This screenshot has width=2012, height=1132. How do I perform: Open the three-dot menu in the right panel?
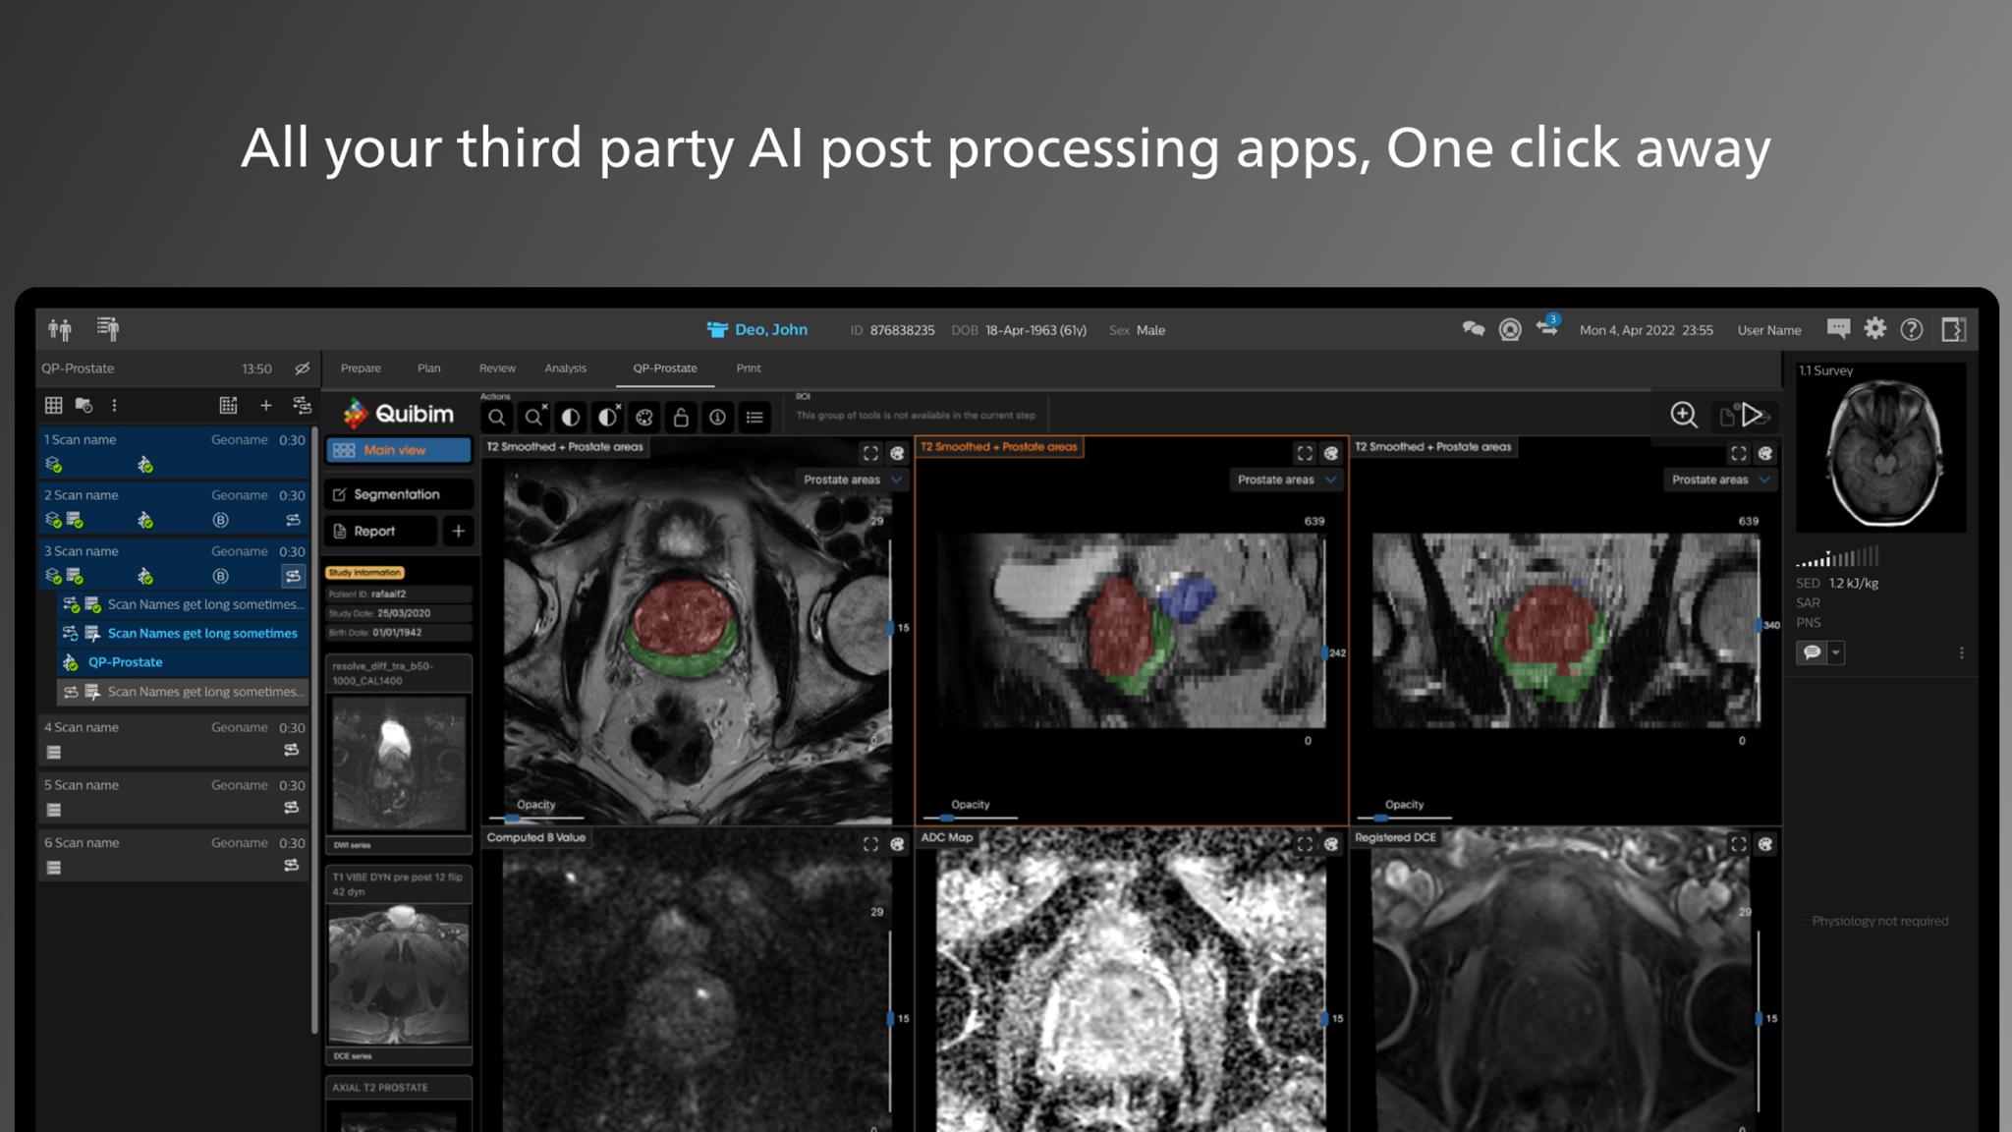(1962, 652)
